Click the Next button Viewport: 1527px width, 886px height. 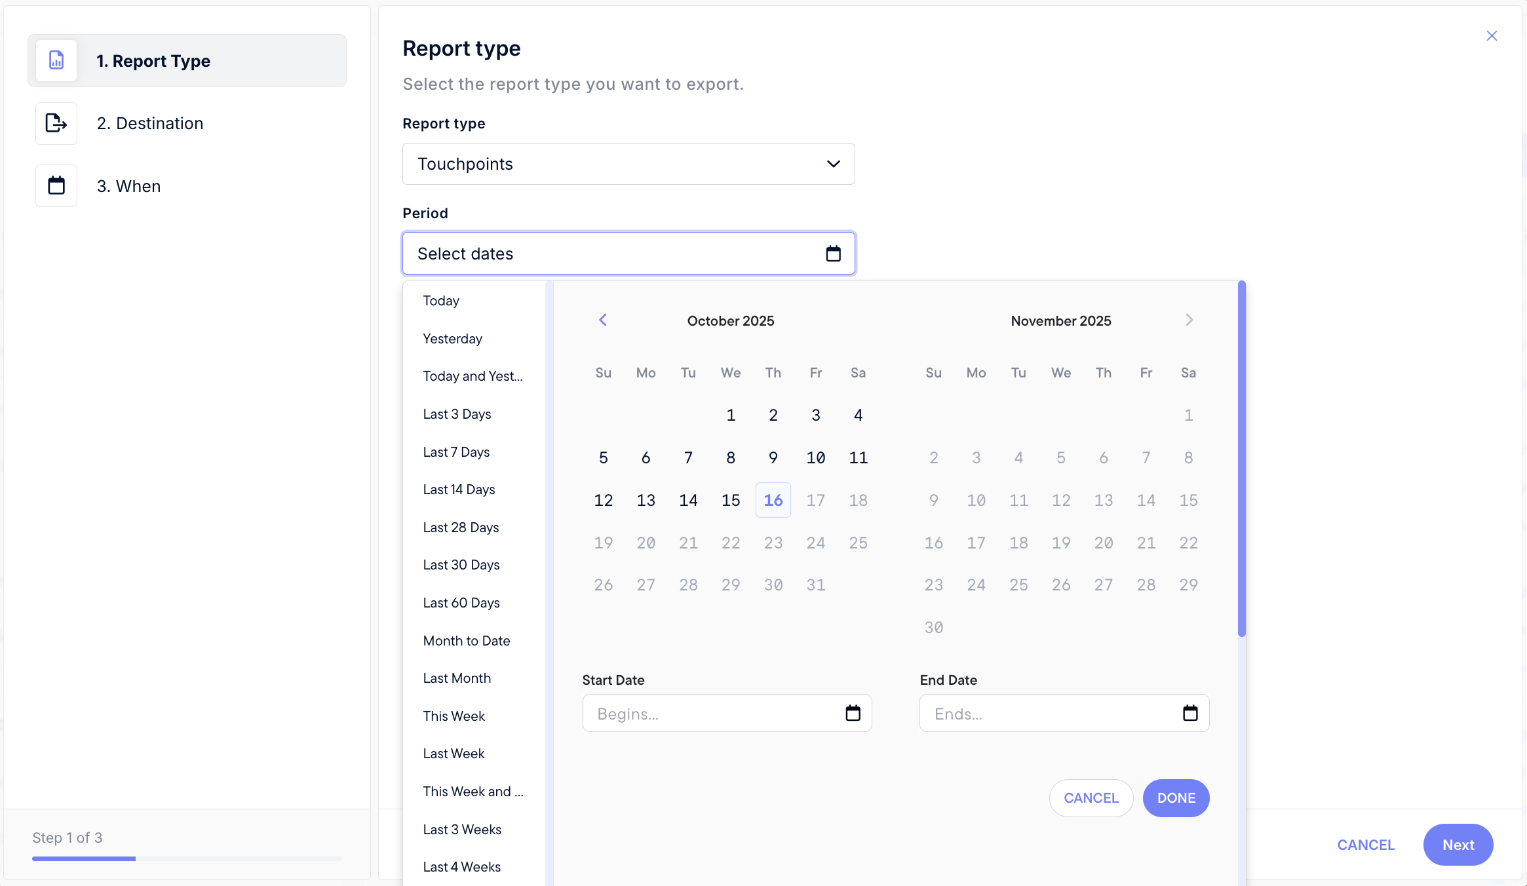pos(1458,845)
